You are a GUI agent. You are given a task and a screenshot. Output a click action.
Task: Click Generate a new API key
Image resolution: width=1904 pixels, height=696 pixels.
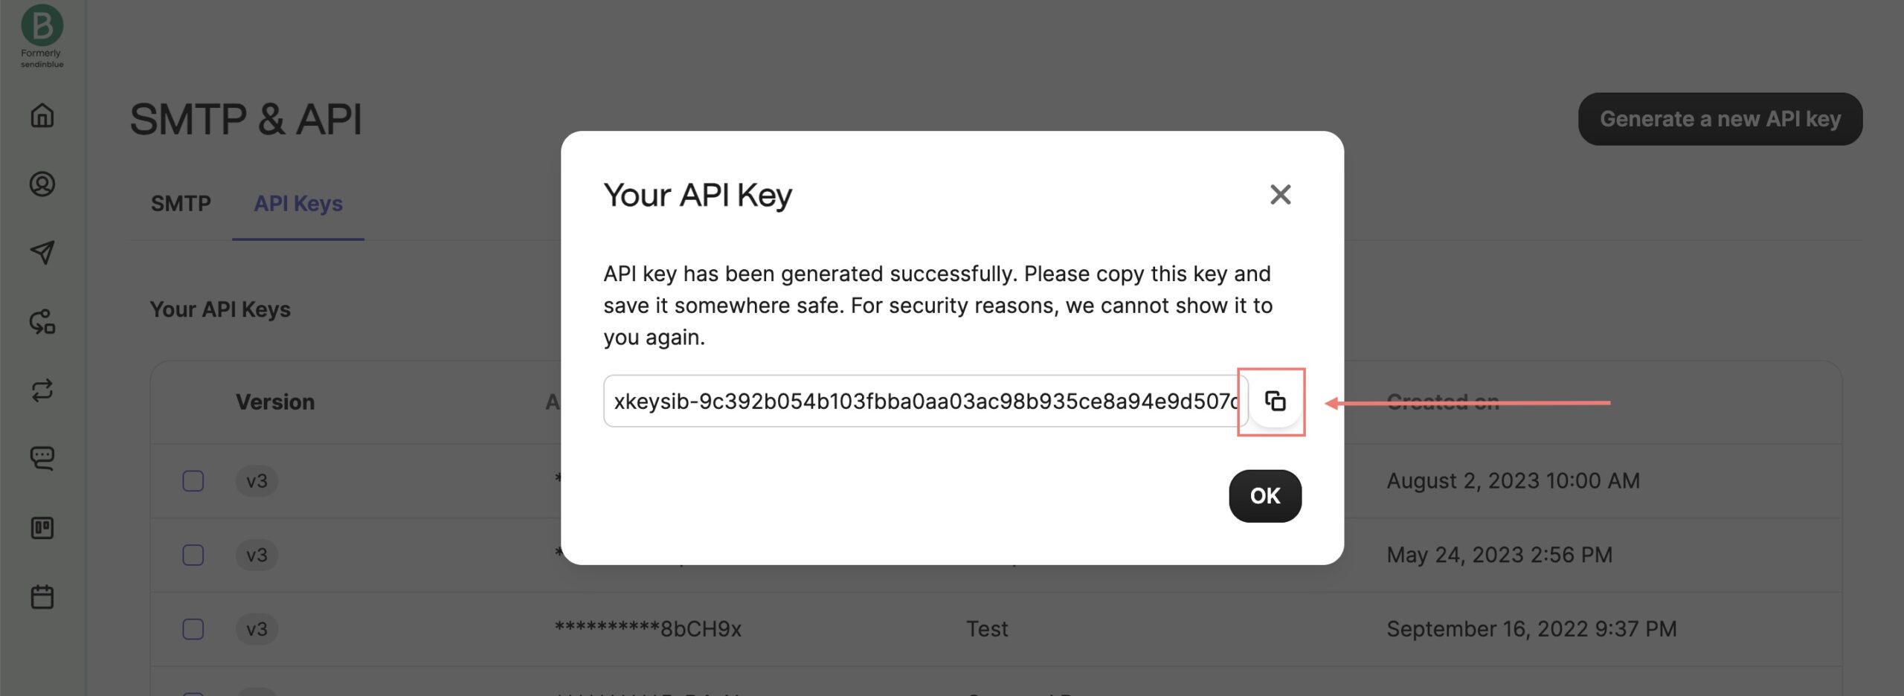click(1720, 119)
